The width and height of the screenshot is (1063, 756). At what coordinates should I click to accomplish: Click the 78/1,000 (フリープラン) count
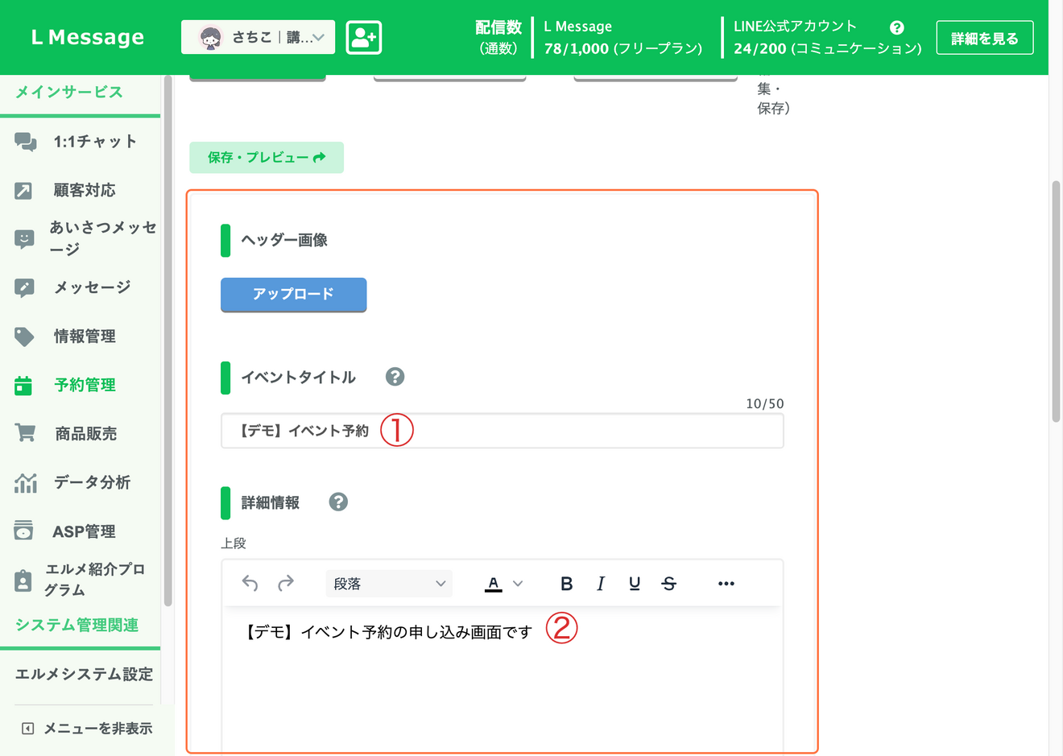point(623,48)
